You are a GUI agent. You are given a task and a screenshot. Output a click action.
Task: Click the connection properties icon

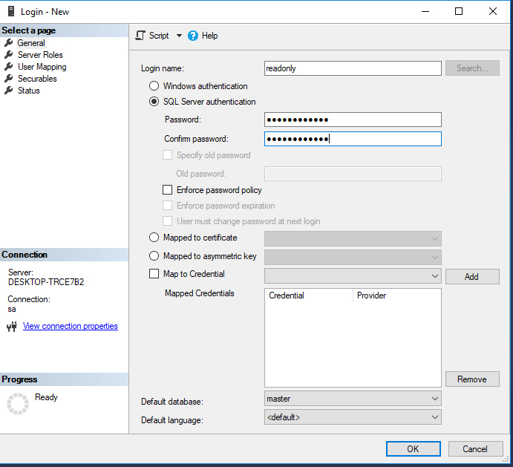[x=12, y=327]
